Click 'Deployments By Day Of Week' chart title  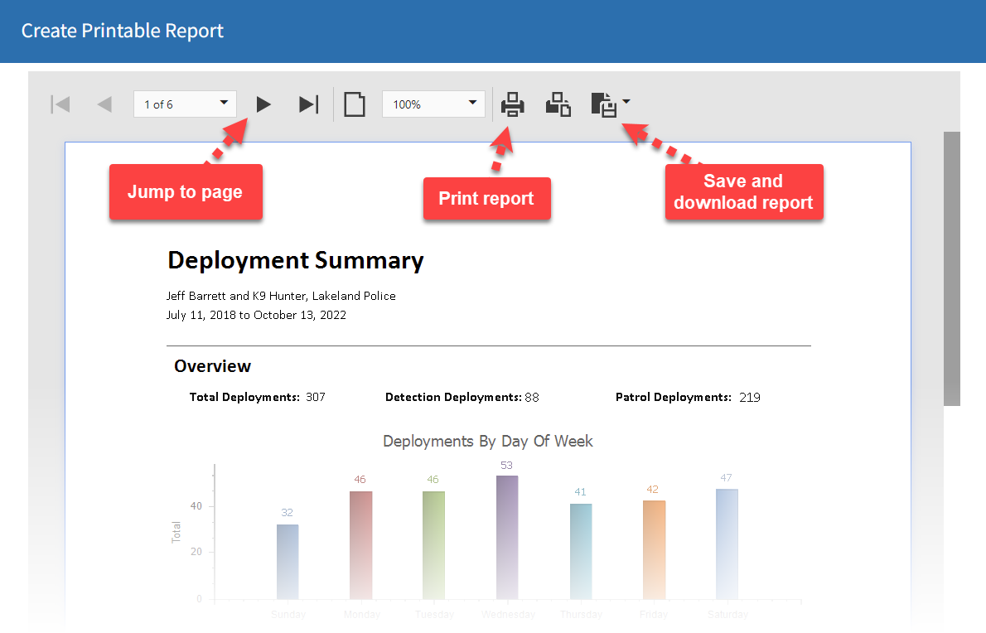tap(488, 442)
